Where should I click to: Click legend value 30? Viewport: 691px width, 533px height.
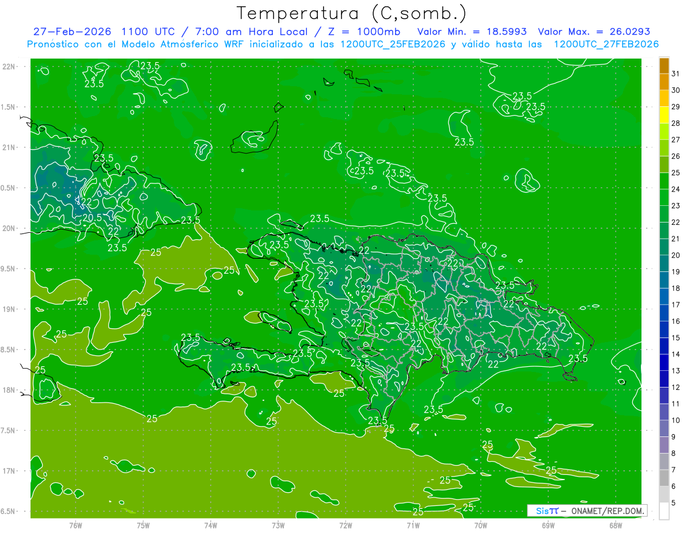(x=675, y=90)
